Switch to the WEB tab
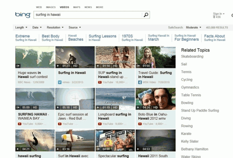Viewport: 233px width, 158px height. (39, 7)
